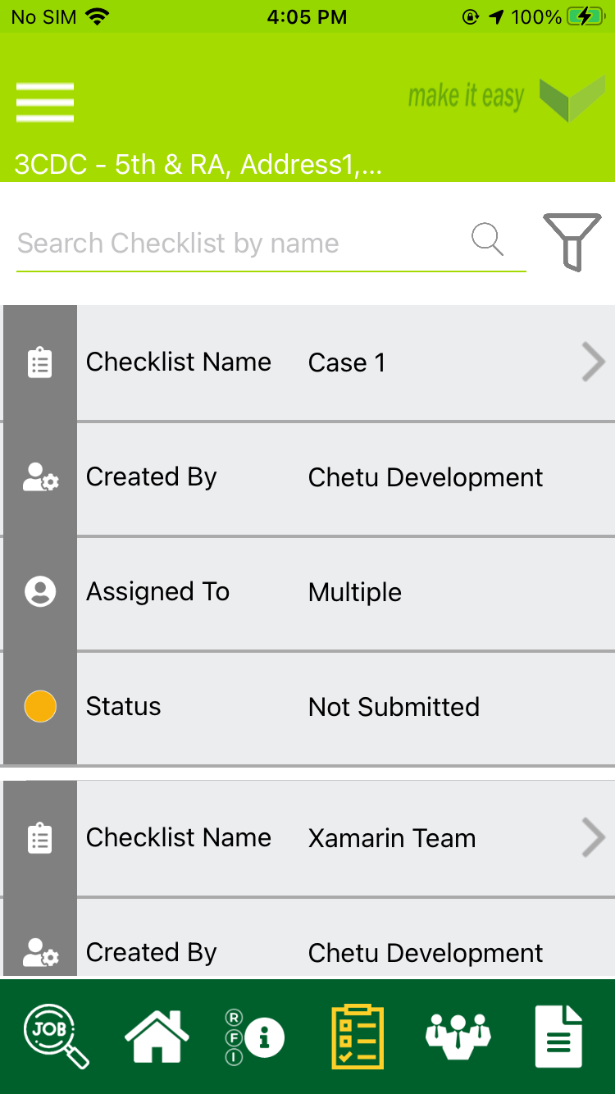Open the Xamarin Team checklist entry
This screenshot has height=1094, width=615.
(x=391, y=838)
